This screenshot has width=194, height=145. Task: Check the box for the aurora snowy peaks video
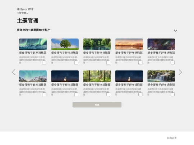[44, 94]
